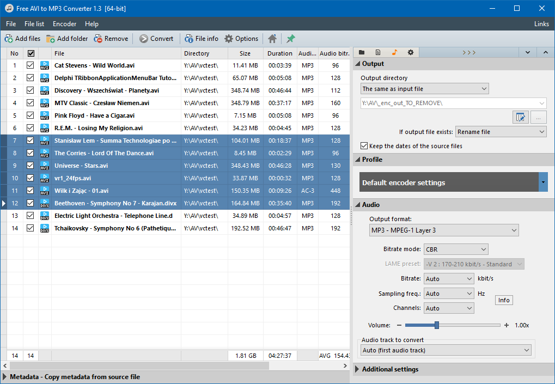Open the Output format dropdown

(444, 230)
